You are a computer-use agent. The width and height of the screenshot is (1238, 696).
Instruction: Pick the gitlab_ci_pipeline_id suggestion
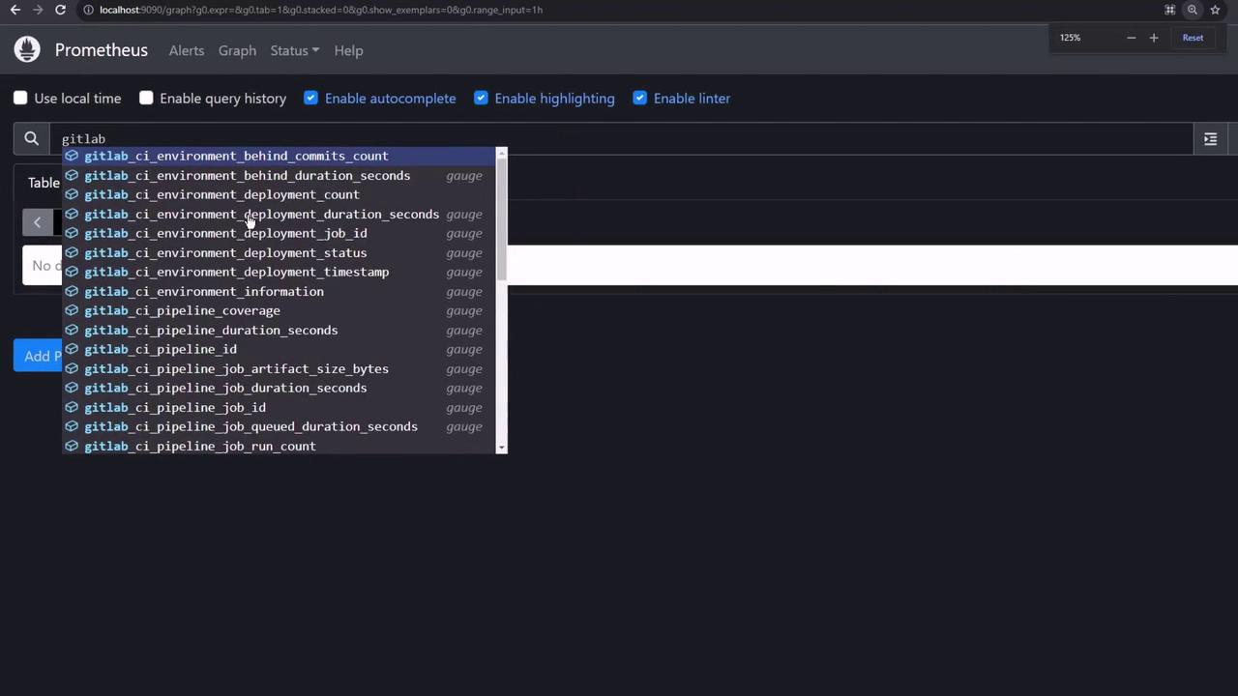click(x=280, y=349)
